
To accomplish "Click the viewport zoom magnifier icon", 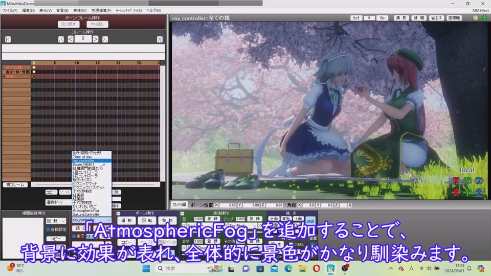I will (475, 18).
